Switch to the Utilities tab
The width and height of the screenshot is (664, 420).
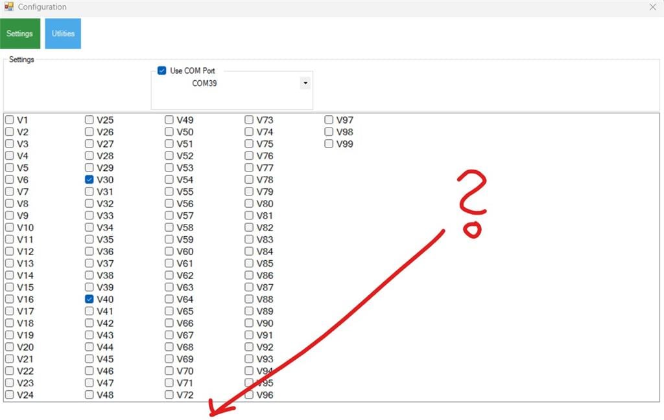point(63,34)
